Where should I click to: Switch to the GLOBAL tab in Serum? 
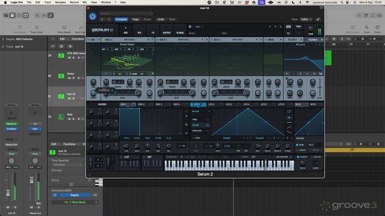180,31
